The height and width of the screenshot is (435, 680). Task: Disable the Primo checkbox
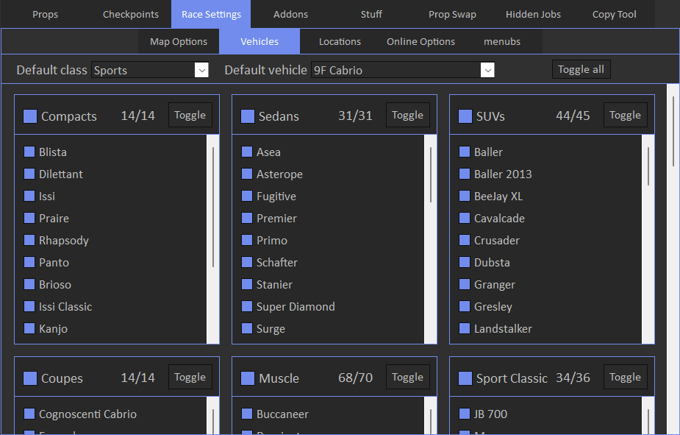[x=247, y=240]
